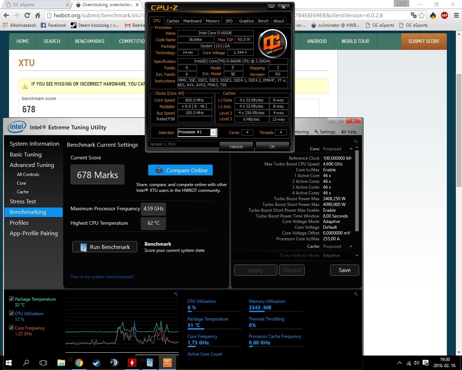Bookmark this page with star icon
The image size is (462, 370).
point(421,15)
